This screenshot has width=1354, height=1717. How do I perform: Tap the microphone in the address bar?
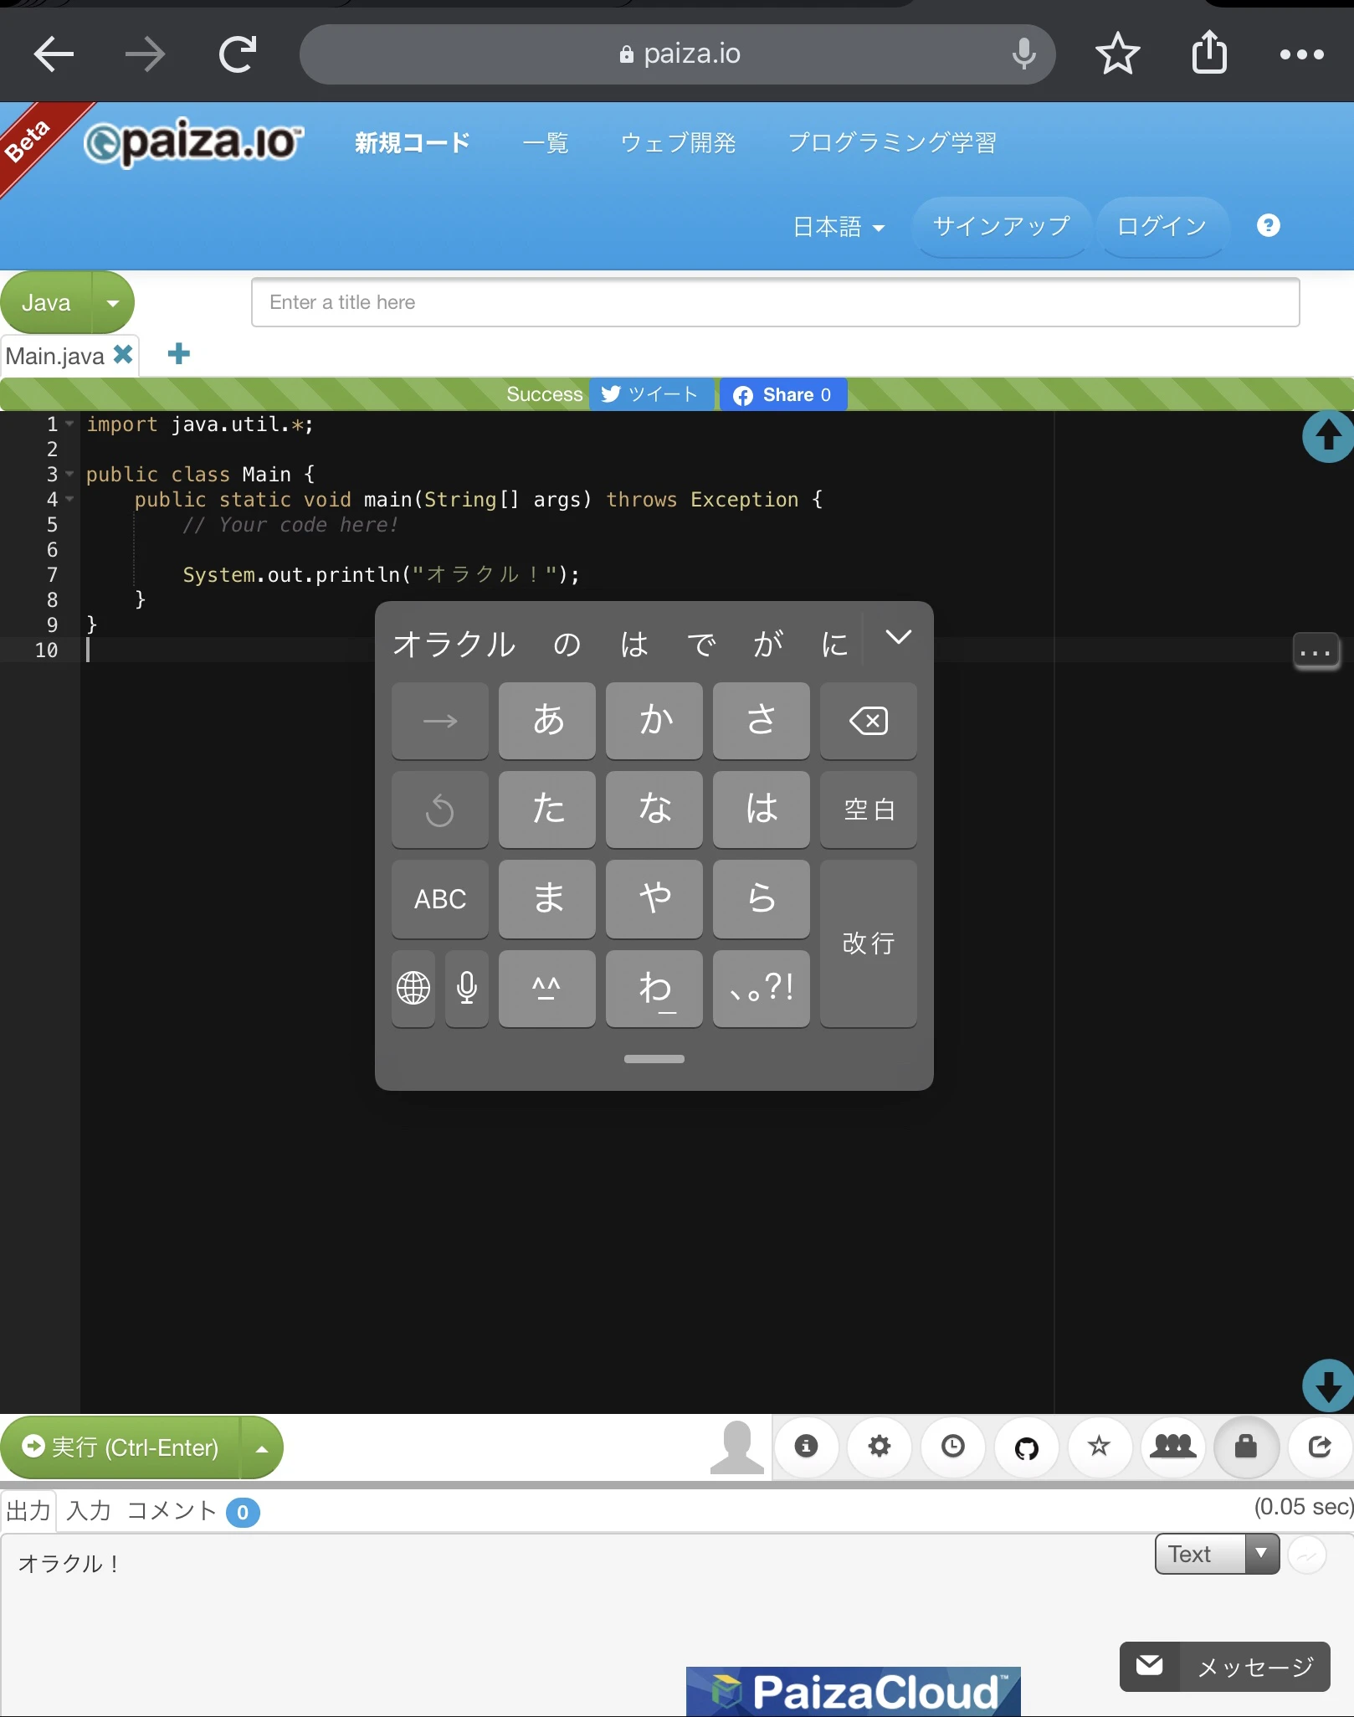[1023, 54]
